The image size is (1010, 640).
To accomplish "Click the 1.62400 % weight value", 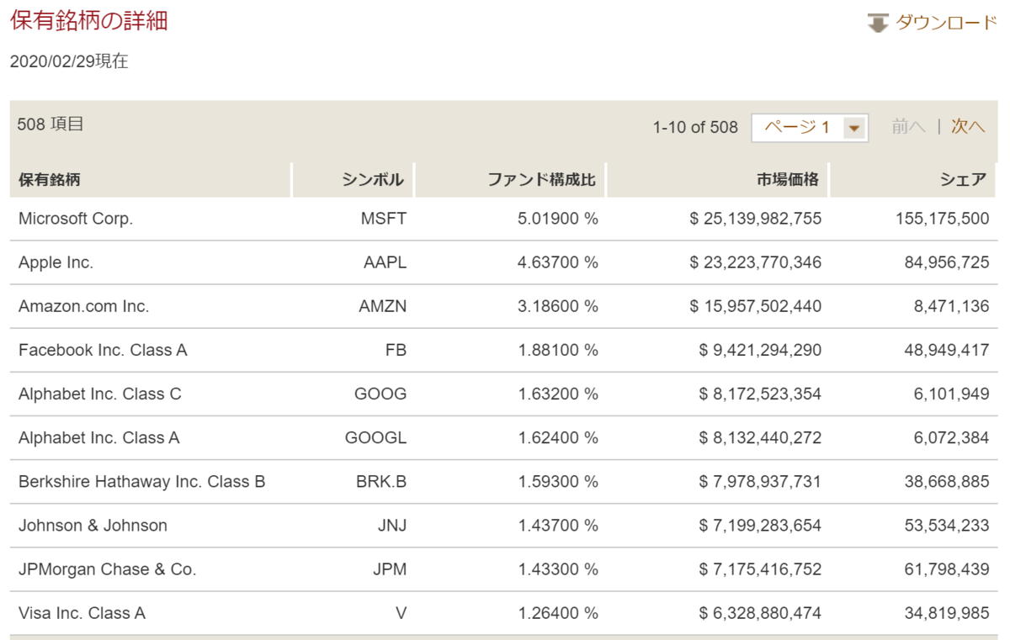I will tap(558, 437).
